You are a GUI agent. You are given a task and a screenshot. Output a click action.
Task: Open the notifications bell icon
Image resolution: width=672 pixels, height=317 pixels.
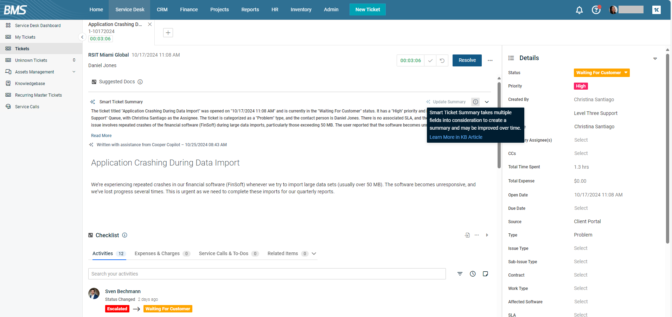[579, 10]
